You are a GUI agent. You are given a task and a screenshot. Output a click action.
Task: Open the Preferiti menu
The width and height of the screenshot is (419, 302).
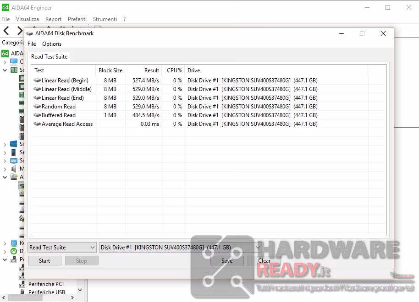tap(77, 19)
